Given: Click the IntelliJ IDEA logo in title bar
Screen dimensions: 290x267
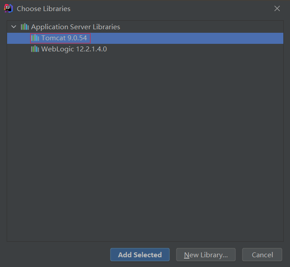Looking at the screenshot, I should coord(8,8).
